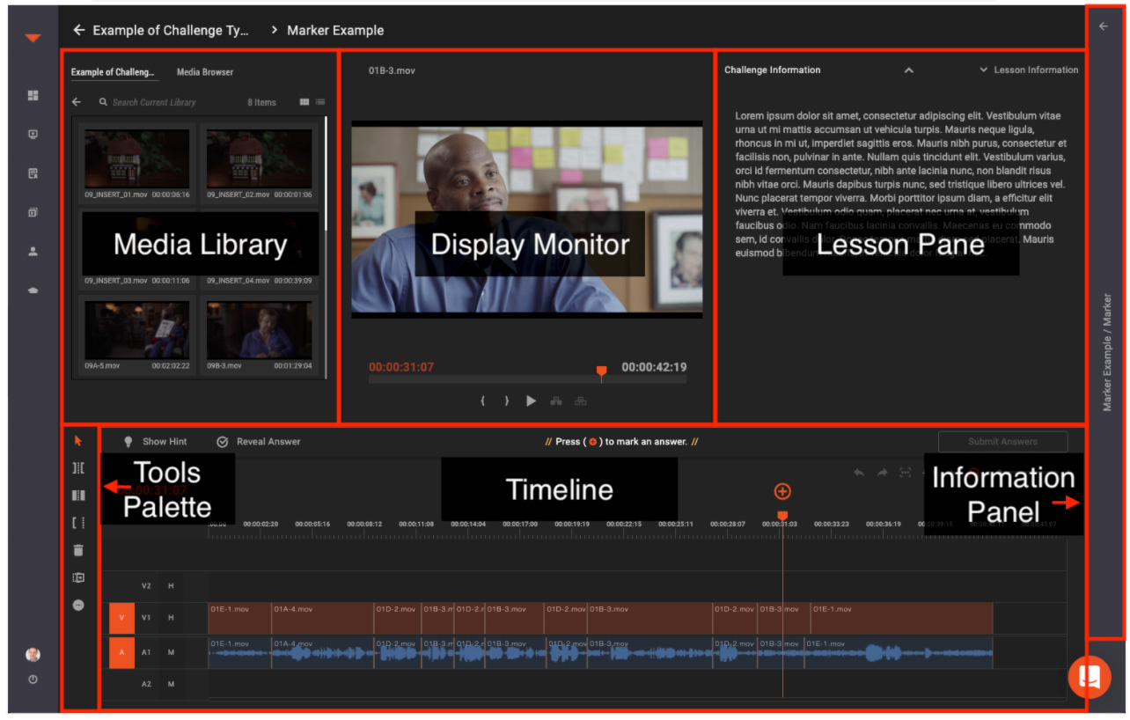Select the film-strip split clip tool
This screenshot has width=1130, height=720.
coord(78,496)
